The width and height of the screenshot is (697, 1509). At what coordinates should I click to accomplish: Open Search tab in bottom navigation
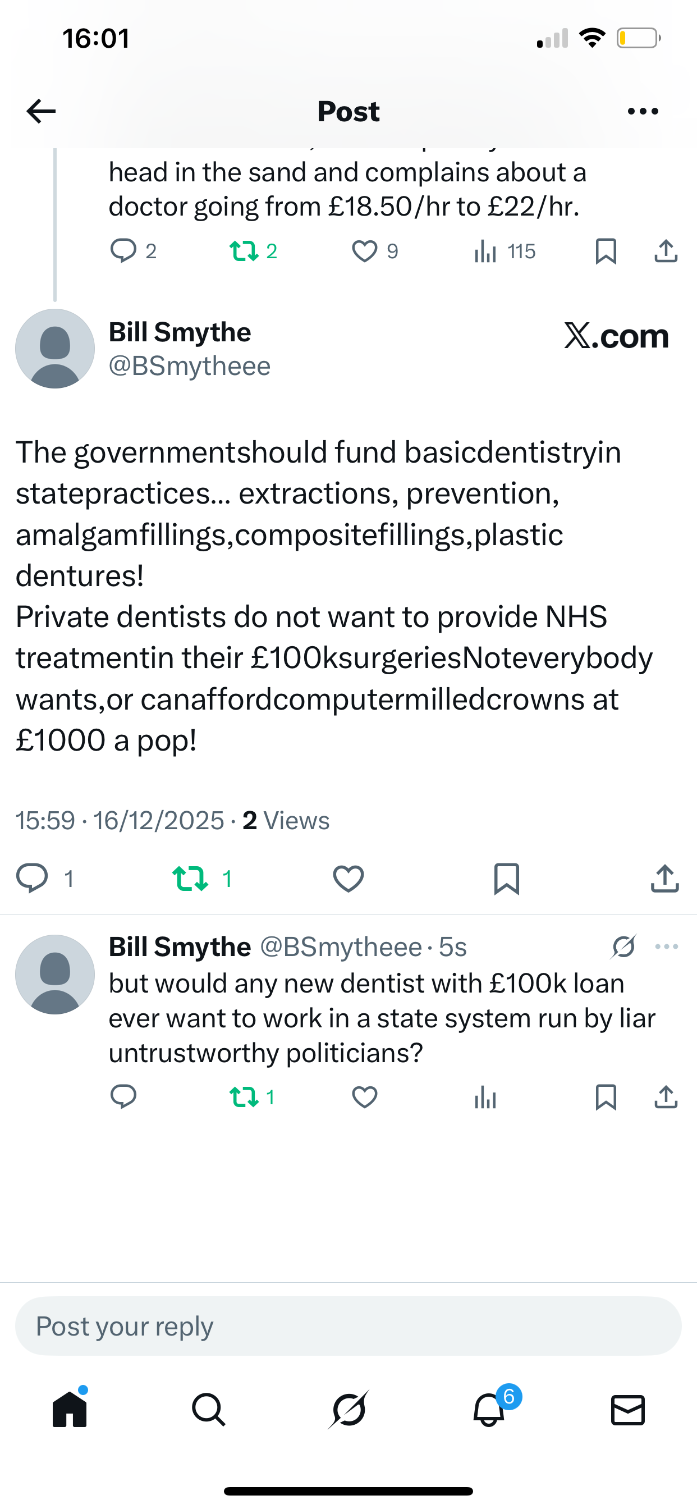[x=209, y=1410]
